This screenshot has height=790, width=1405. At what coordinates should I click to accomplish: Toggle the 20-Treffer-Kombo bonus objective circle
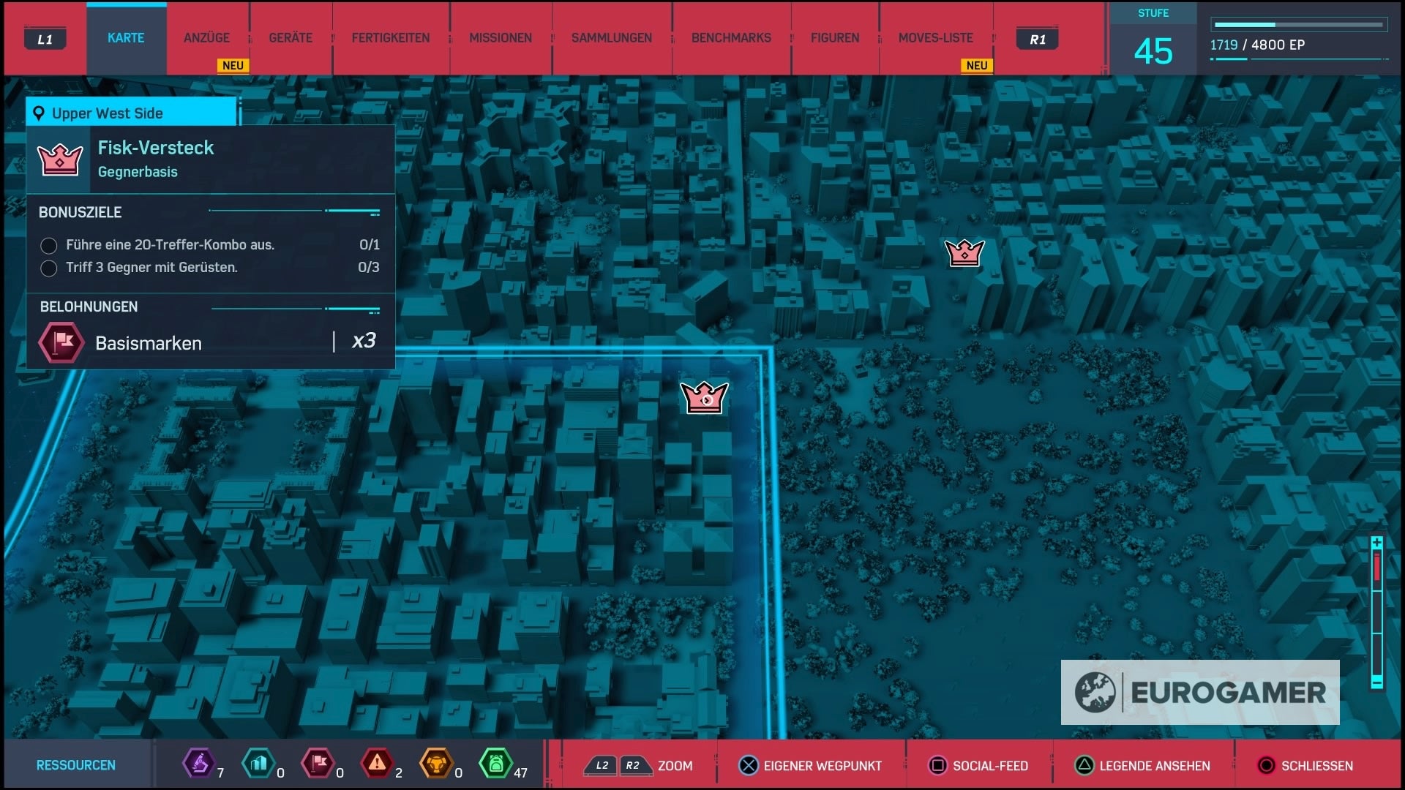(x=49, y=245)
